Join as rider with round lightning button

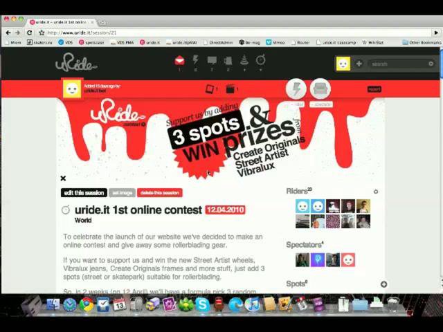point(296,89)
